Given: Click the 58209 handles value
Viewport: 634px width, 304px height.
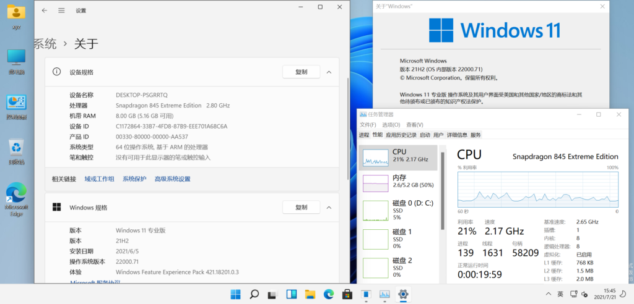Looking at the screenshot, I should tap(525, 253).
